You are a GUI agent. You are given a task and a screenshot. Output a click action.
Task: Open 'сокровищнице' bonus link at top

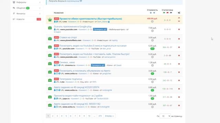(x=73, y=1)
